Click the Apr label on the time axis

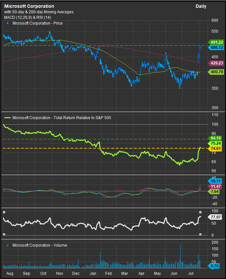[x=141, y=273]
